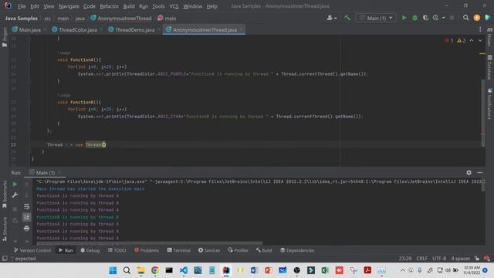The width and height of the screenshot is (494, 278).
Task: Click the print icon in Run console
Action: click(x=26, y=228)
